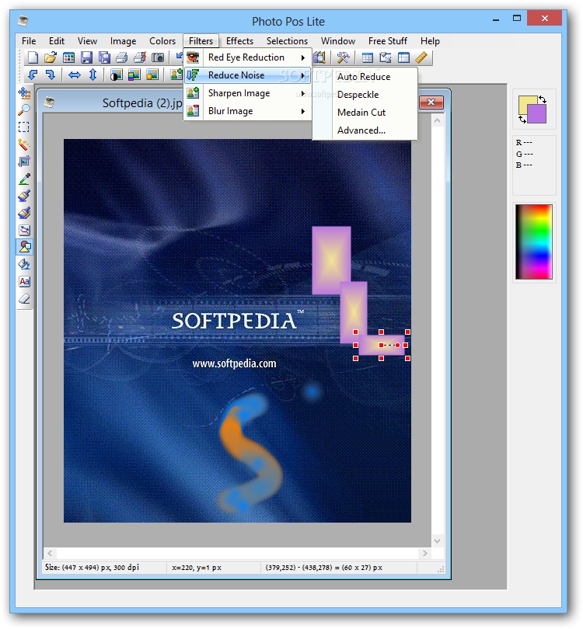Open the Window menu

(338, 41)
